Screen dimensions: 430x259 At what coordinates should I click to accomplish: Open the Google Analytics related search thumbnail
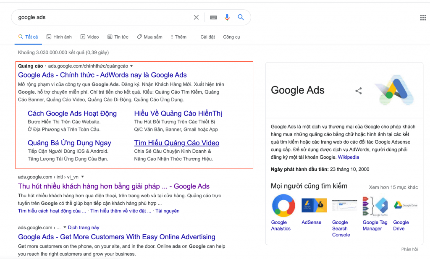[283, 205]
